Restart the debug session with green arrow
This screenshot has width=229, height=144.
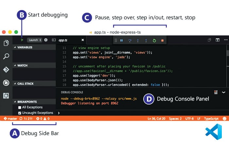[154, 41]
